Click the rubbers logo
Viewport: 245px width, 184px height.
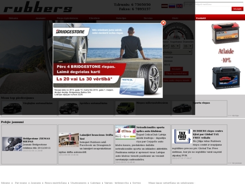click(38, 7)
